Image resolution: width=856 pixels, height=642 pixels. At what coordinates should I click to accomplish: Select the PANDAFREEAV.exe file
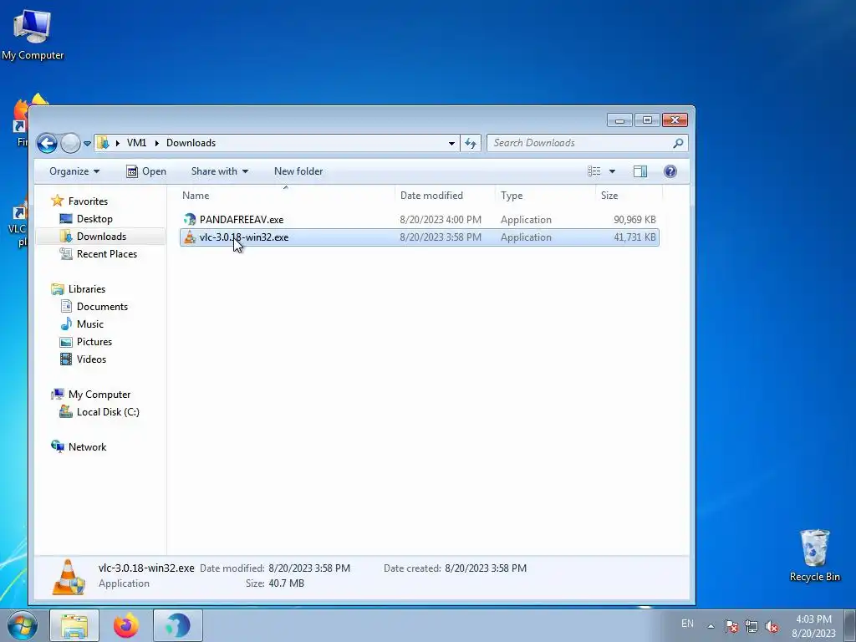pyautogui.click(x=242, y=220)
